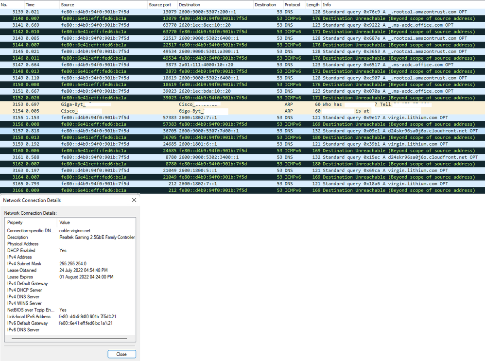Click the Source port column header
Image resolution: width=485 pixels, height=361 pixels.
162,5
